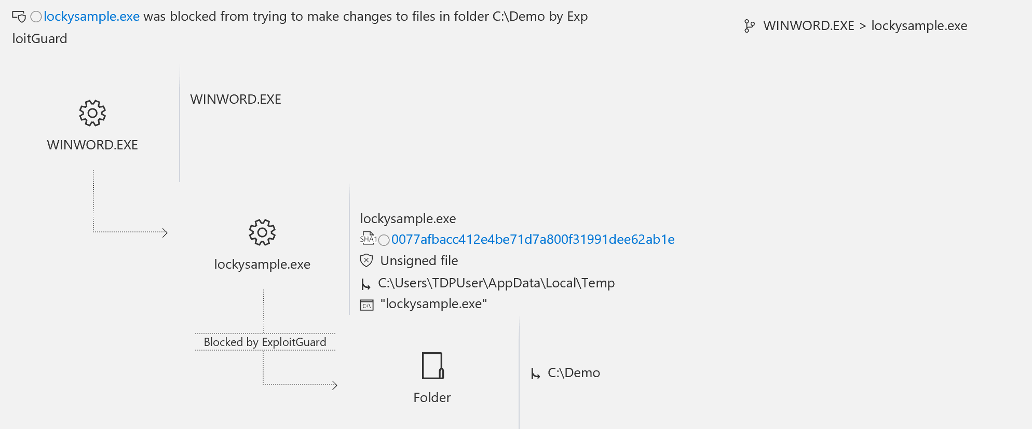Viewport: 1032px width, 429px height.
Task: Click the process tree icon beside the breadcrumb
Action: (x=749, y=25)
